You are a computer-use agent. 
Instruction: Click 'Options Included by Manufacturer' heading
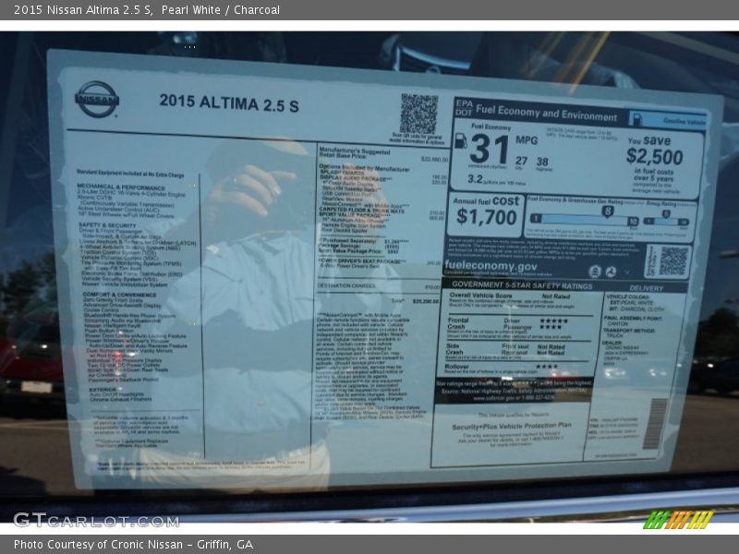(x=364, y=168)
